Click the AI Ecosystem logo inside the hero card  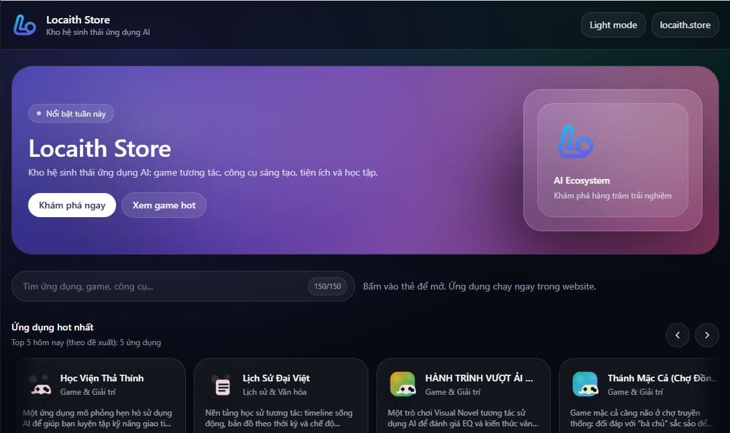pyautogui.click(x=577, y=141)
